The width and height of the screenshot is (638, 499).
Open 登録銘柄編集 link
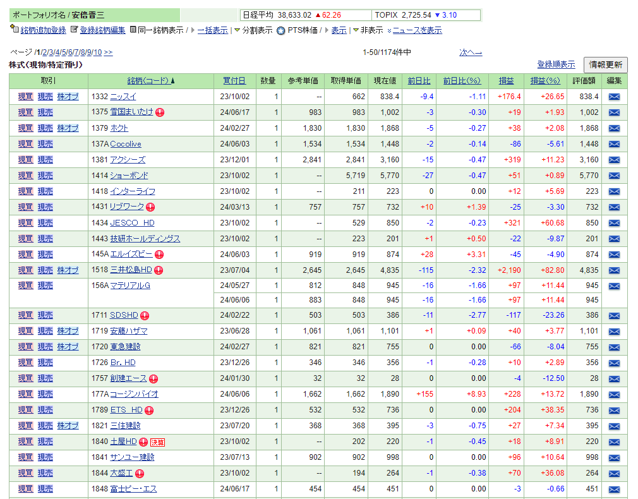point(102,30)
